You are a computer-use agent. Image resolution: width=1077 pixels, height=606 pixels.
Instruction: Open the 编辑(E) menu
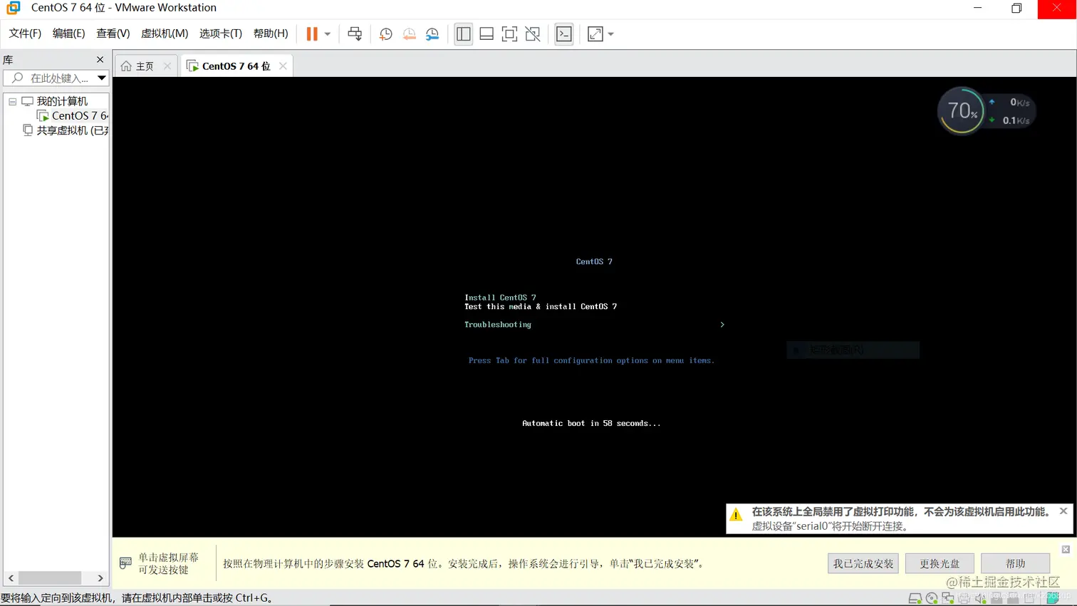68,33
